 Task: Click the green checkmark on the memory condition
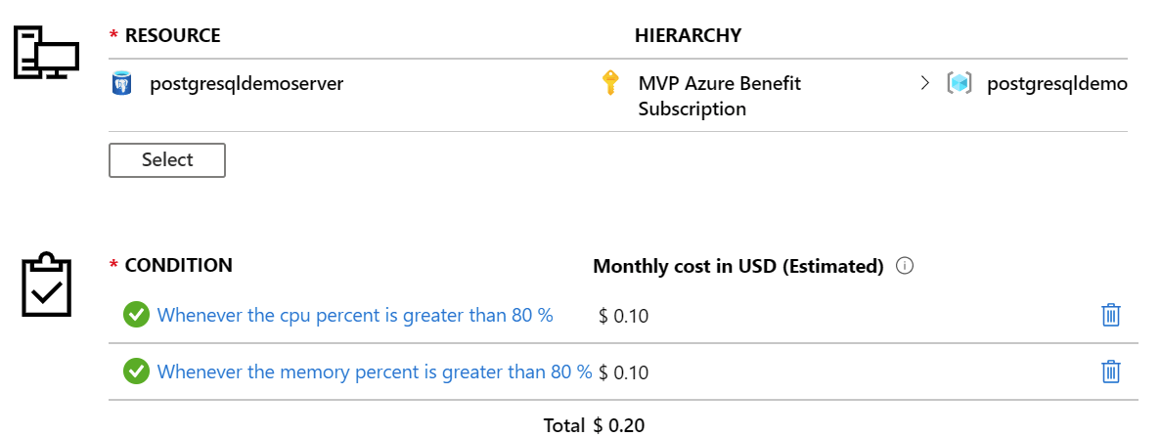pos(136,371)
